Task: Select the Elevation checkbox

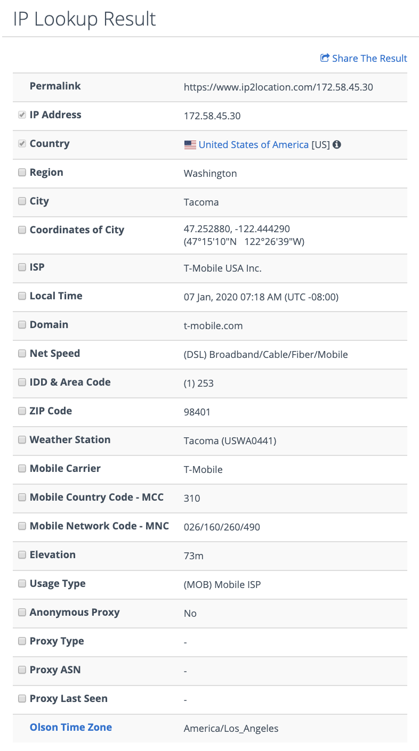Action: [22, 555]
